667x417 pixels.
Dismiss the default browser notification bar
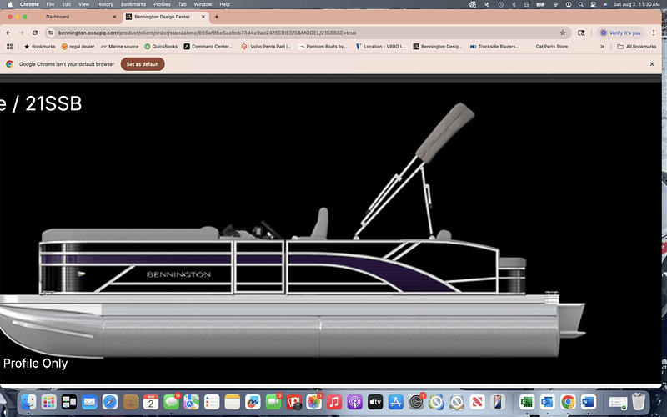pyautogui.click(x=652, y=64)
